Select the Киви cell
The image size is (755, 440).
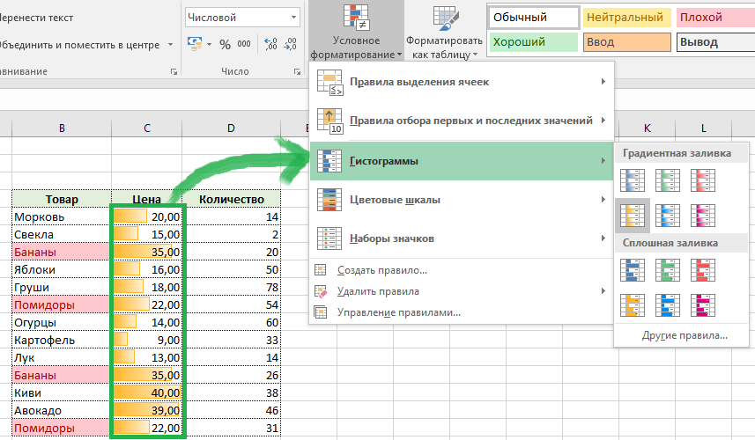coord(62,392)
